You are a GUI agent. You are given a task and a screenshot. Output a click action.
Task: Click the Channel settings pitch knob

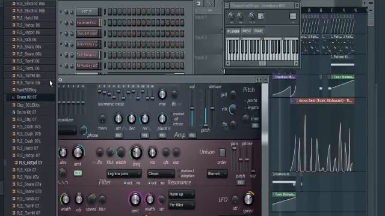[x=251, y=16]
